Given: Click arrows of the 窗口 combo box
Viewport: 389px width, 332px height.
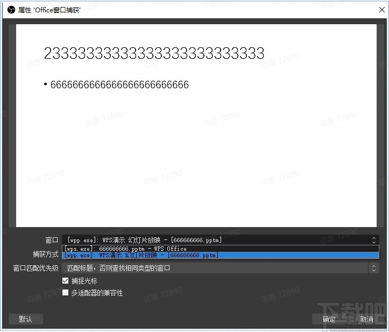Looking at the screenshot, I should pyautogui.click(x=373, y=240).
